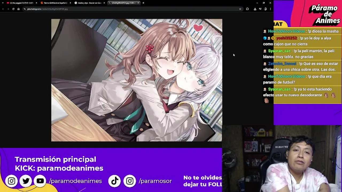The width and height of the screenshot is (342, 192).
Task: Click the Instagram icon beside /paramosor
Action: point(130,181)
